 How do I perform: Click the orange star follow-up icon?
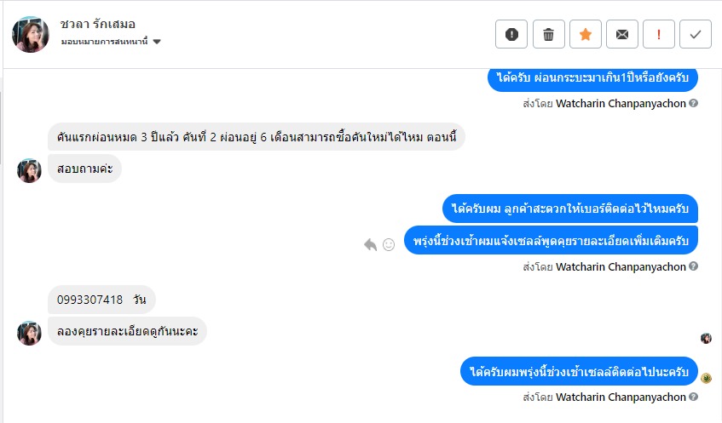(x=586, y=34)
